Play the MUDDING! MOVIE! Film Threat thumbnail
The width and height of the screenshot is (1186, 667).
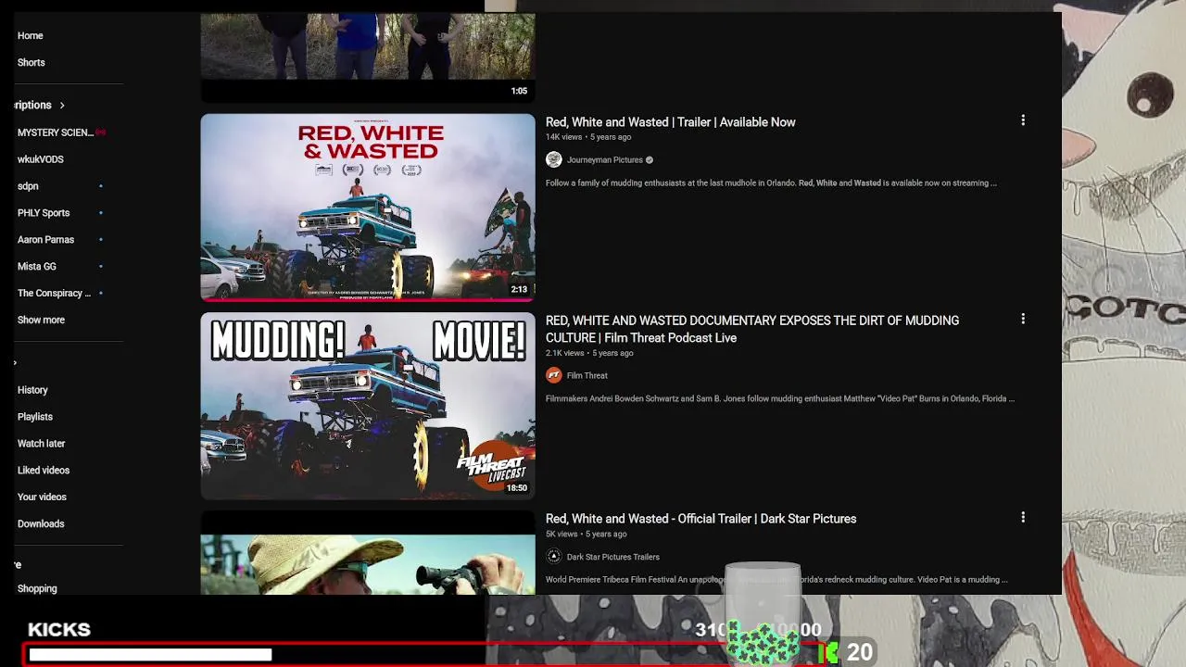(368, 406)
